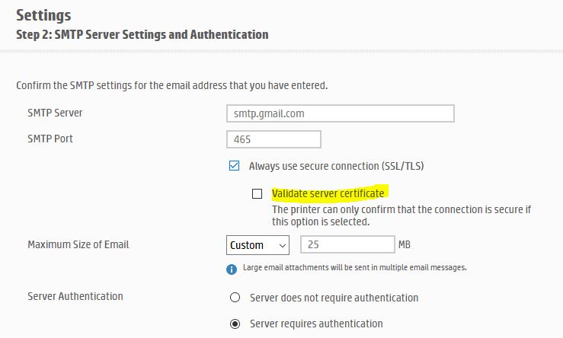Viewport: 563px width, 338px height.
Task: Open the Custom maximum email size dropdown
Action: (258, 245)
